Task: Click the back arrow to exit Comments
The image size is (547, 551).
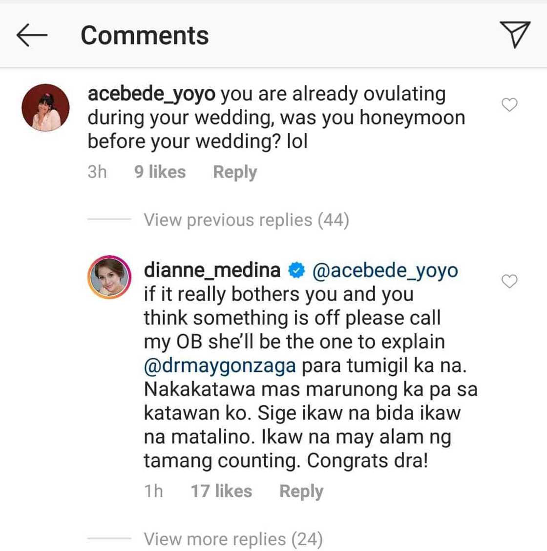Action: 31,34
